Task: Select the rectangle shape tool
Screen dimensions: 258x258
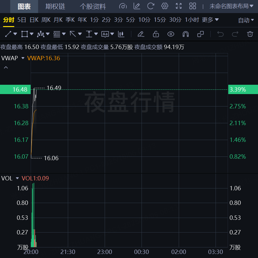Action: (24, 34)
